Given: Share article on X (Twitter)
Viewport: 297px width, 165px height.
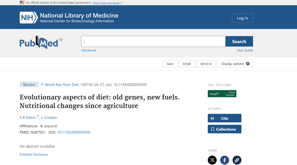Looking at the screenshot, I should [212, 160].
